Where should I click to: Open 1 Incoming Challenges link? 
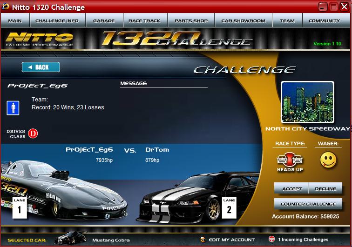(303, 240)
